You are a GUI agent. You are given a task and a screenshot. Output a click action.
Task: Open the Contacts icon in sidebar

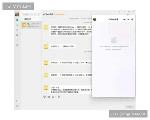17,25
